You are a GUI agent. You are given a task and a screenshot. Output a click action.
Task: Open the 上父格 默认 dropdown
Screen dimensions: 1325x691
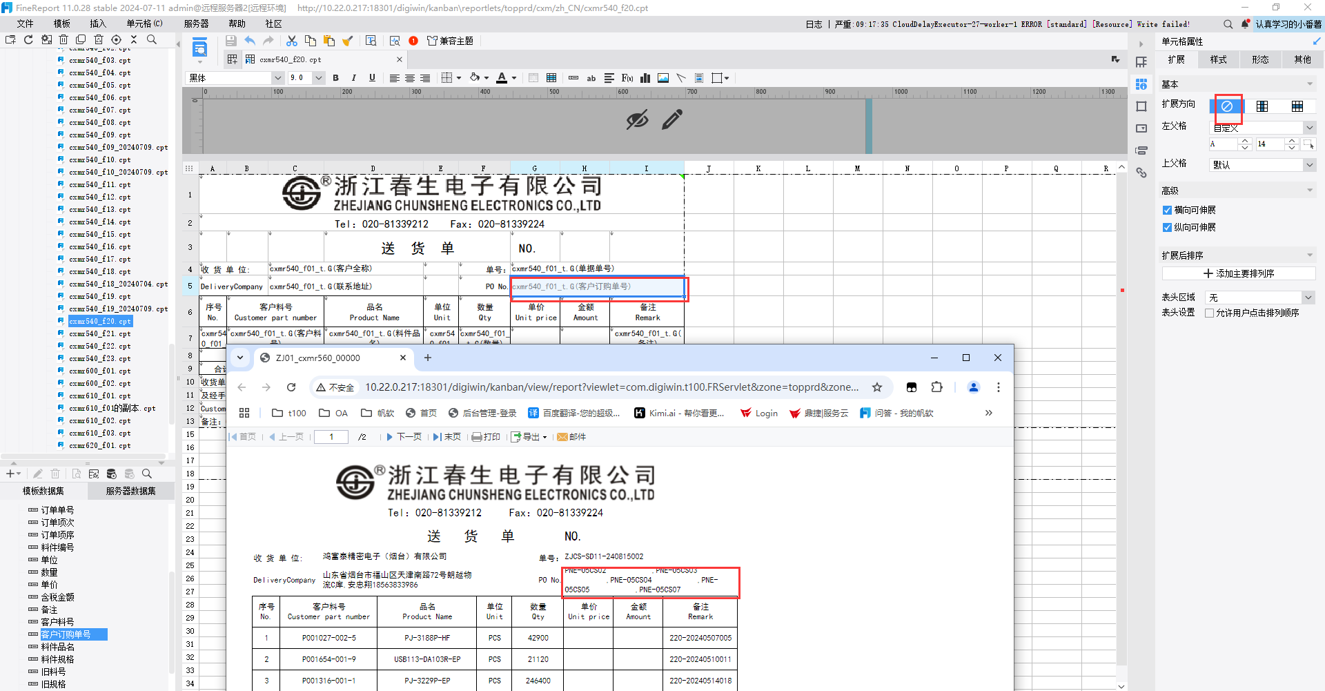pyautogui.click(x=1263, y=165)
